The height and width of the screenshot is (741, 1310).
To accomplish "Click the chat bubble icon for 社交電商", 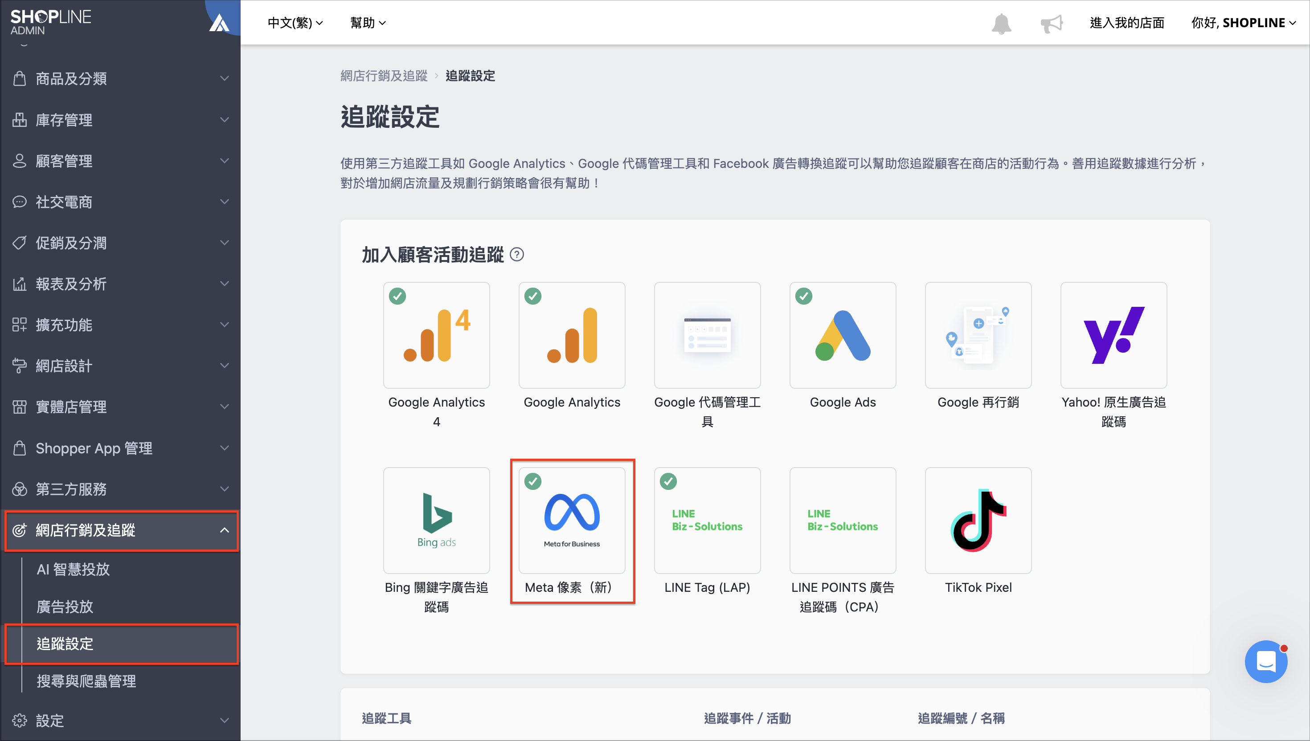I will (19, 202).
